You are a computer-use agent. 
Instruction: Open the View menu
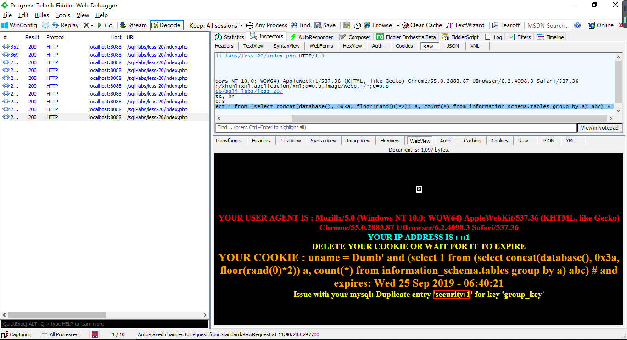(83, 15)
